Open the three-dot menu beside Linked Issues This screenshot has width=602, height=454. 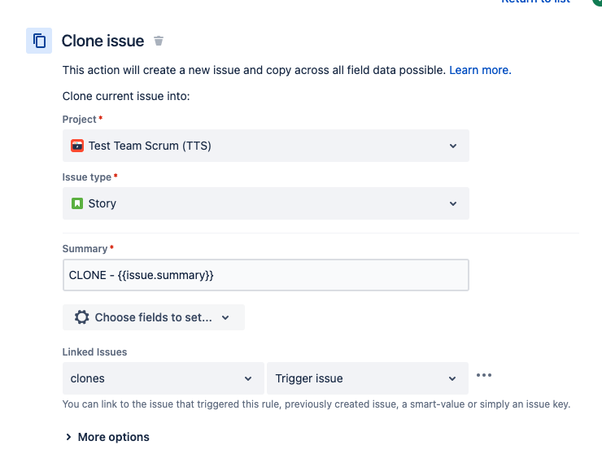pyautogui.click(x=484, y=375)
